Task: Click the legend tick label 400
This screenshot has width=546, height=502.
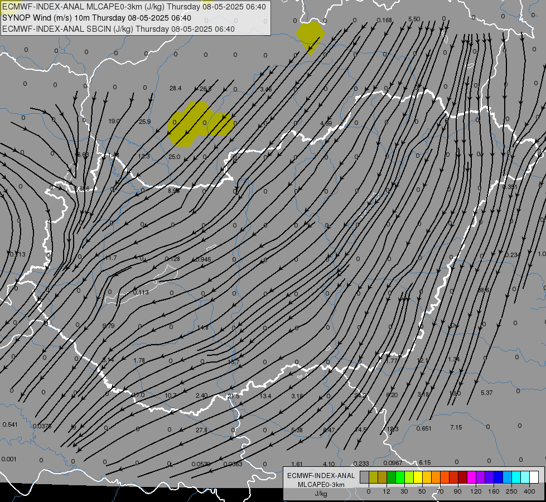Action: coord(529,491)
